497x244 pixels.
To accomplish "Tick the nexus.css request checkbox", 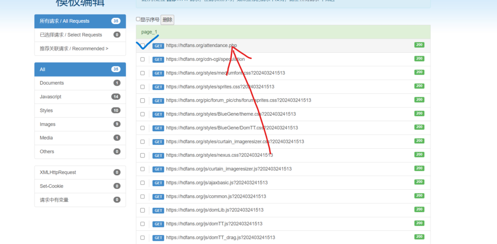I will click(143, 155).
